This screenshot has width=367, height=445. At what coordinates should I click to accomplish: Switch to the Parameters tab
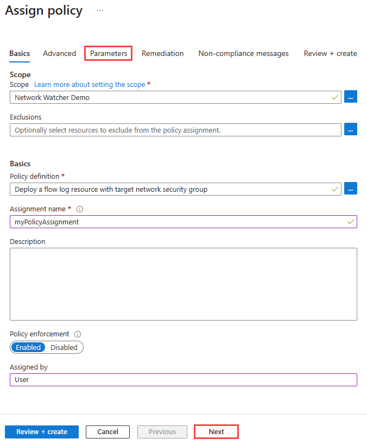click(109, 53)
